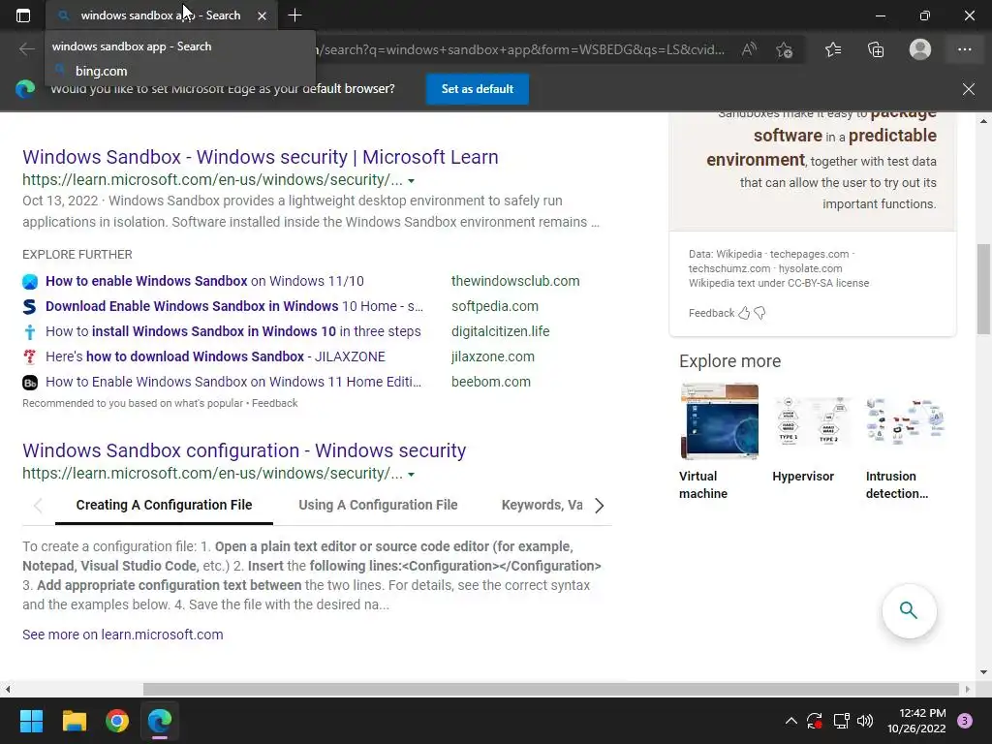Image resolution: width=992 pixels, height=744 pixels.
Task: Open beebom Windows 11 Home Edition link
Action: coord(232,382)
